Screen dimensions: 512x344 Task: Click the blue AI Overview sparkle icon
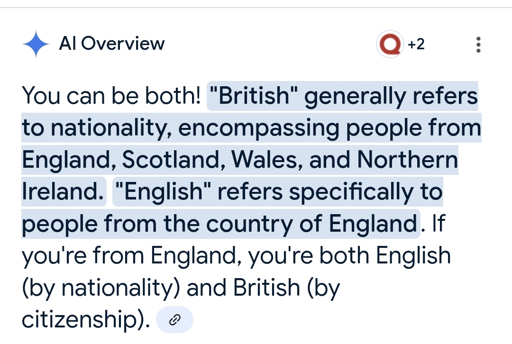[36, 44]
